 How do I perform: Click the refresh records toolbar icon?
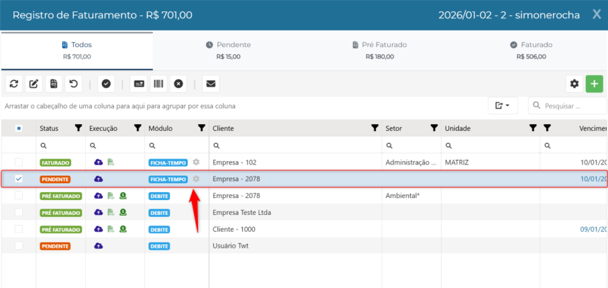pos(14,84)
